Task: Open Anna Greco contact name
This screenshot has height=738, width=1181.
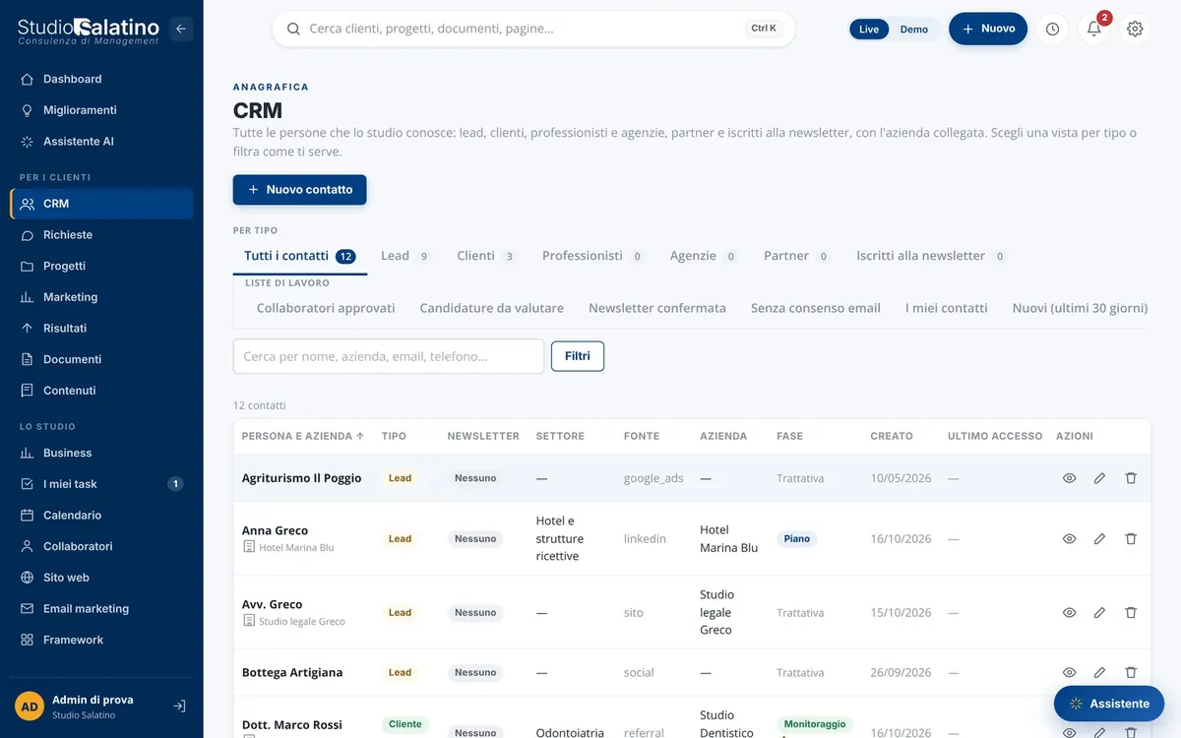Action: pos(275,530)
